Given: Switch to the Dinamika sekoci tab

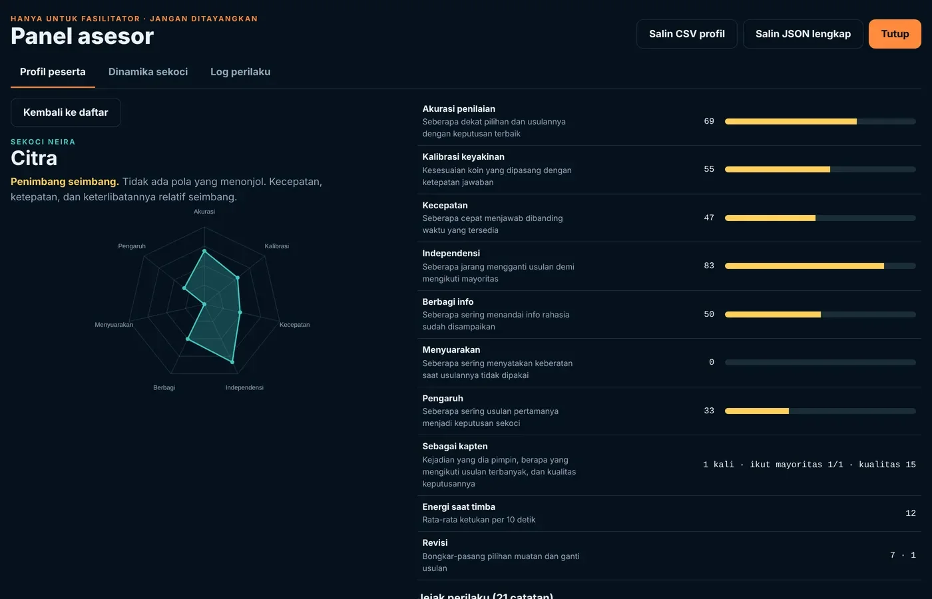Looking at the screenshot, I should (x=148, y=72).
